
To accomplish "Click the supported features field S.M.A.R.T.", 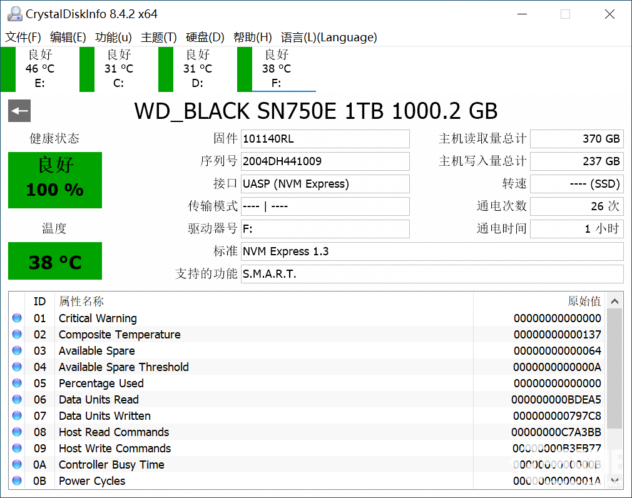I will [432, 275].
